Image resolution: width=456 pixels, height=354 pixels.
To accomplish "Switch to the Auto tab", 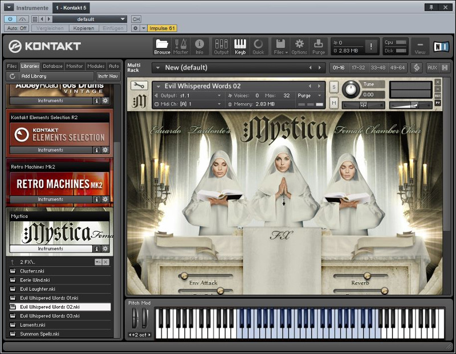I will [113, 66].
